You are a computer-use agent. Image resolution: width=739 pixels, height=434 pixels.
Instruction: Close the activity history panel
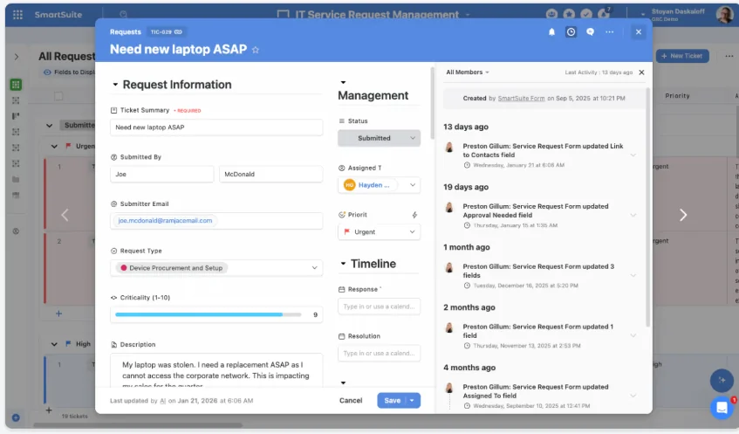click(641, 72)
